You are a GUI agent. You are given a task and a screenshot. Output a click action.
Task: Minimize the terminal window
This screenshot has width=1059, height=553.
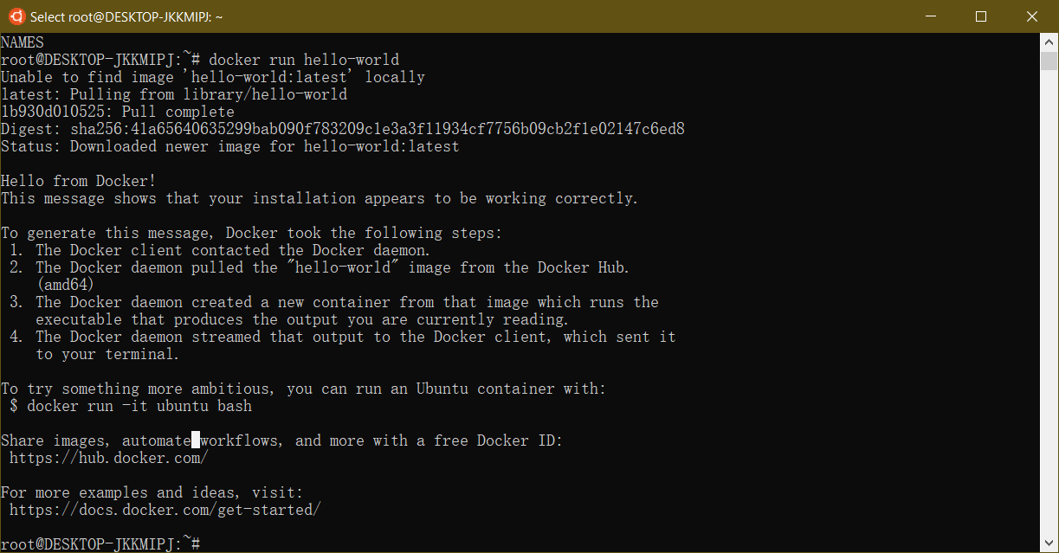[x=931, y=16]
